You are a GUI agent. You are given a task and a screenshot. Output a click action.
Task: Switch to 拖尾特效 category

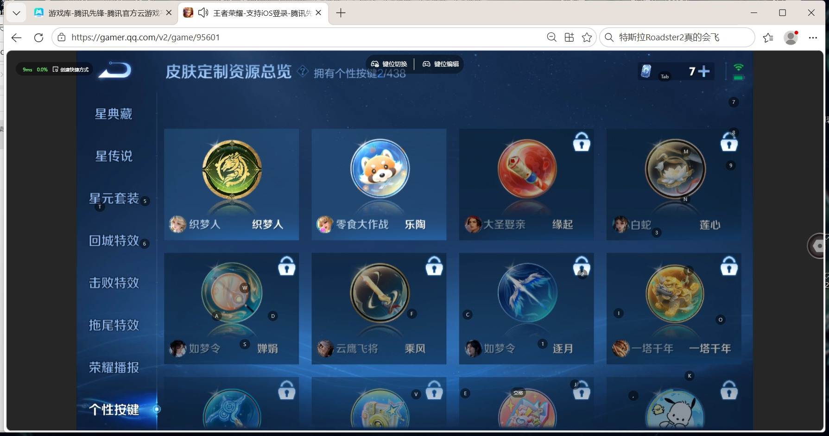point(114,325)
